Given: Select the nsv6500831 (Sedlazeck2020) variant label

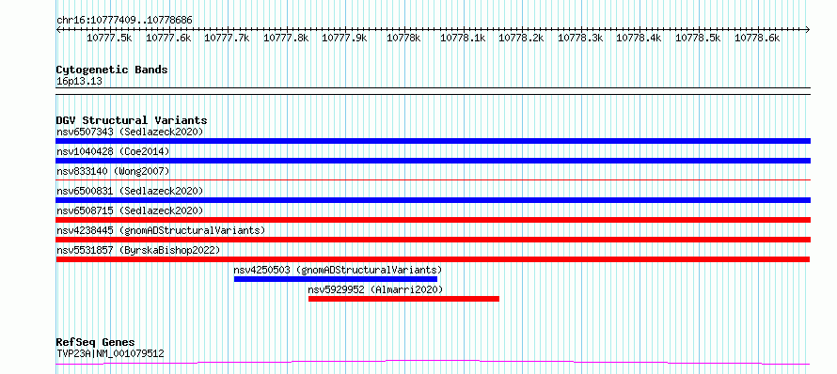Looking at the screenshot, I should [x=130, y=191].
